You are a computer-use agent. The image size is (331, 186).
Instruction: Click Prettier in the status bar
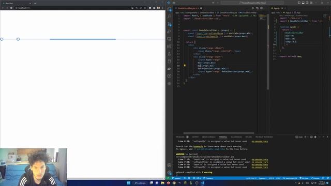point(315,178)
